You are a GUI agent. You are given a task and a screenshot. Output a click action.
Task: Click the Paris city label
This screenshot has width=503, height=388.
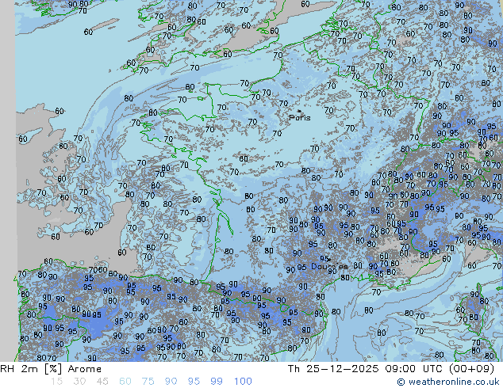pos(300,118)
